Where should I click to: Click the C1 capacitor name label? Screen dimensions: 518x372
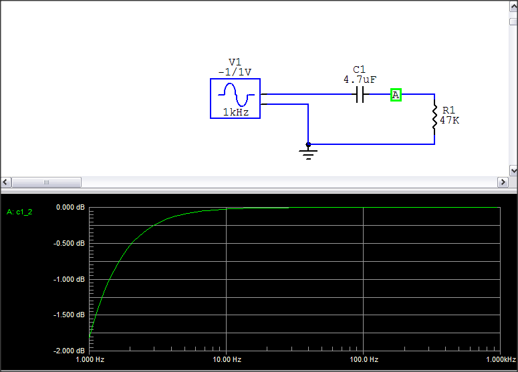360,69
